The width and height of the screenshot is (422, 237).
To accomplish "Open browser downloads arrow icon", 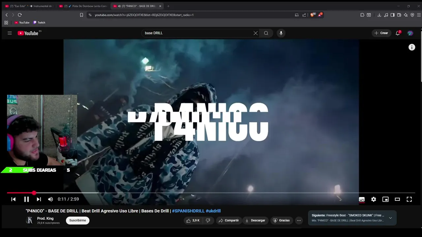I will [379, 15].
